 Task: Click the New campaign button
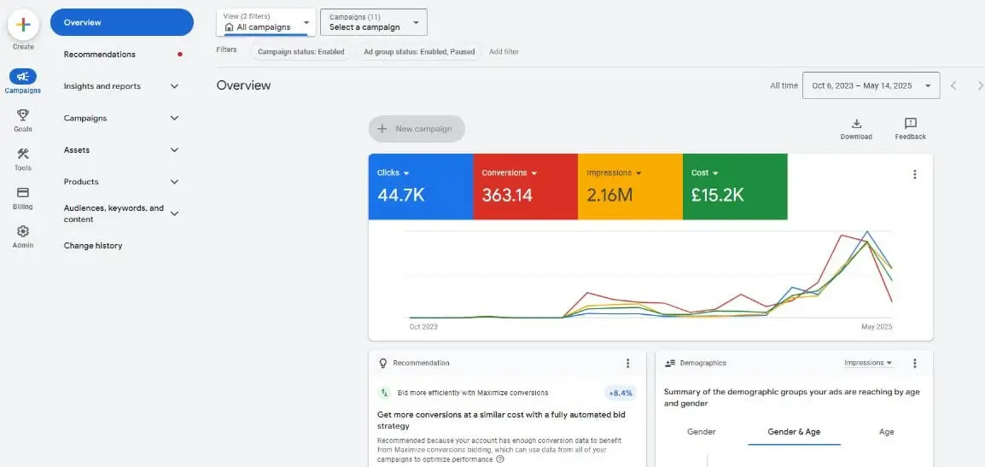click(x=417, y=129)
